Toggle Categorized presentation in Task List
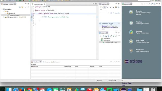Screen dimensions: 162x91 tap(105, 7)
